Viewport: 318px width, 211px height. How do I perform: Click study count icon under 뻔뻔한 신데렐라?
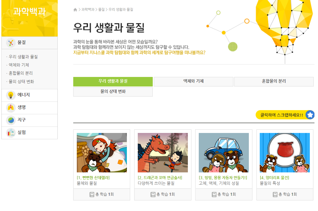[x=92, y=194]
